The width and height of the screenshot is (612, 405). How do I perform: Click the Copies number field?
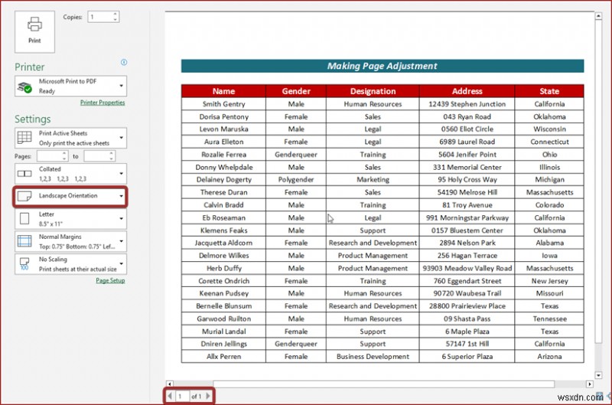click(x=100, y=17)
